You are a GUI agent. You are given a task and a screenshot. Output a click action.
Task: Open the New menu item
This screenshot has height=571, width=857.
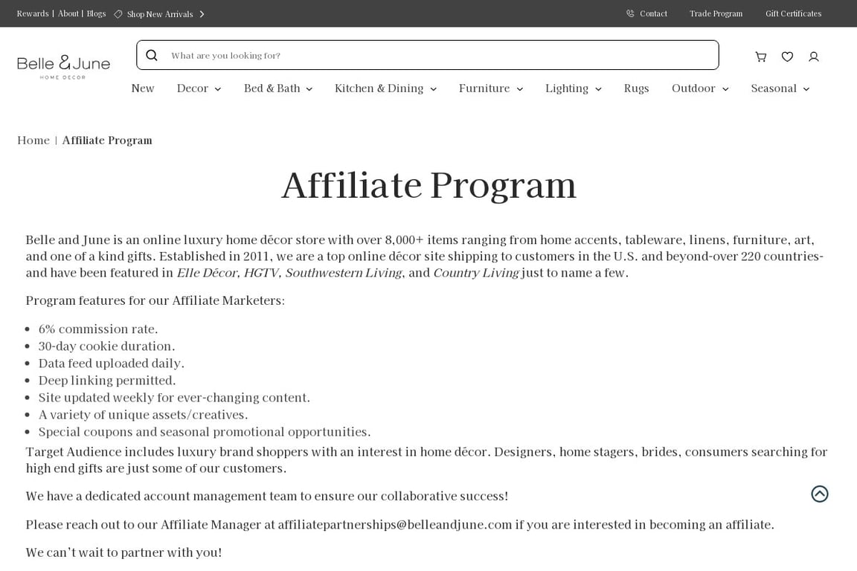point(143,88)
